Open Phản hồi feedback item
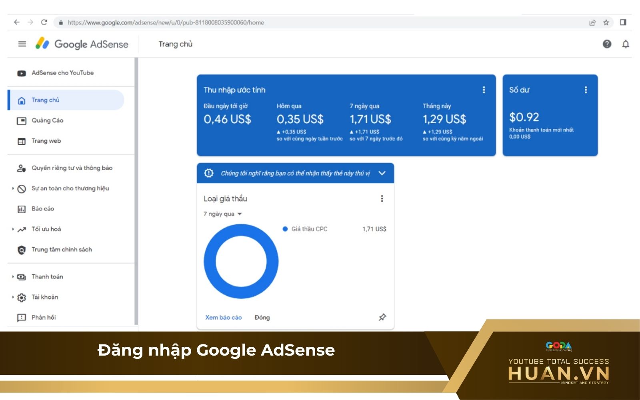The height and width of the screenshot is (400, 640). pos(44,318)
